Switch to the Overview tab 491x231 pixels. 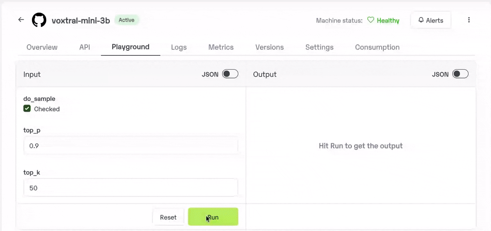point(42,47)
